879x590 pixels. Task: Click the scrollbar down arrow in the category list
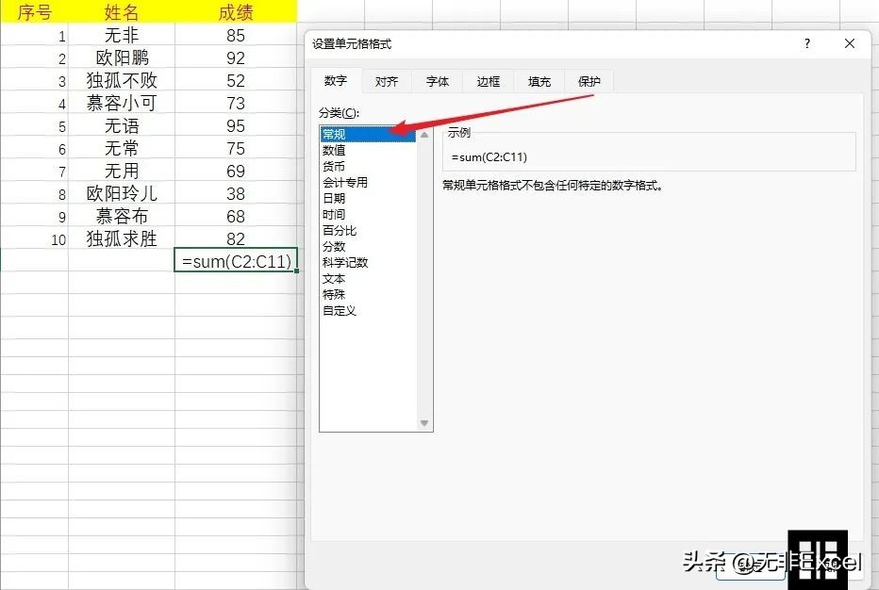pyautogui.click(x=424, y=424)
